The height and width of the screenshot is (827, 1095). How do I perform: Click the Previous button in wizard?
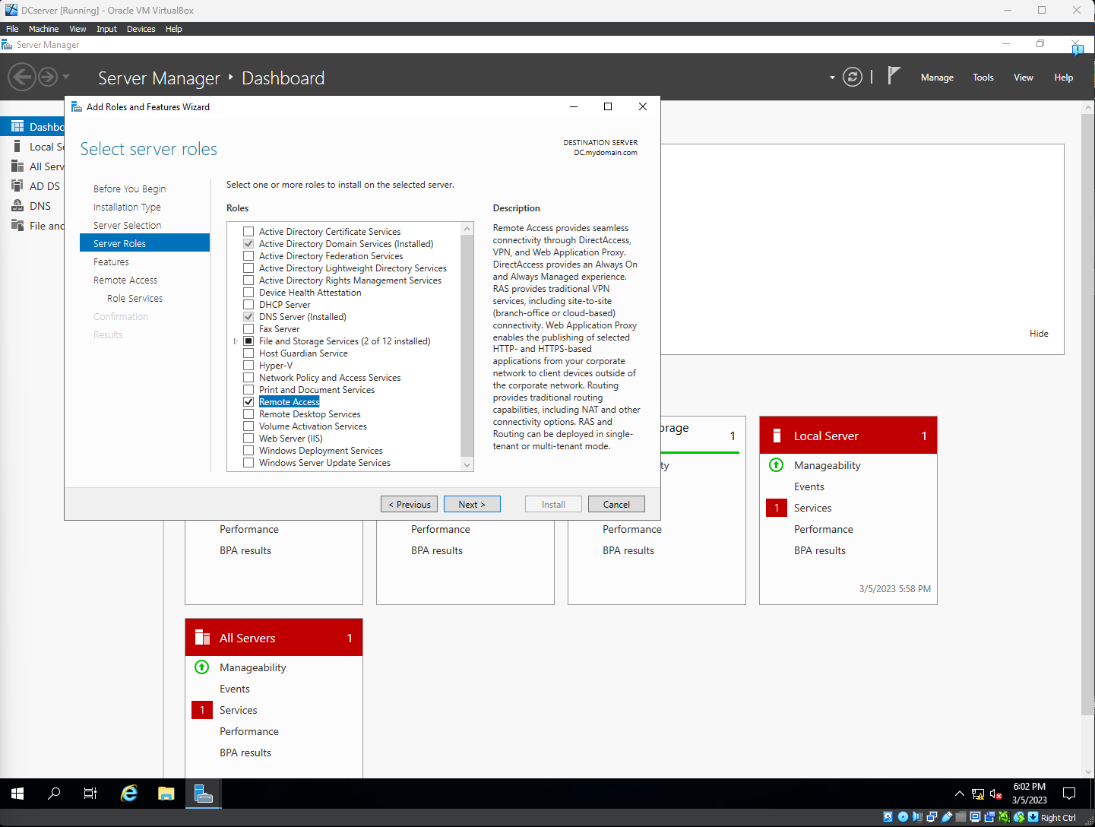coord(410,504)
